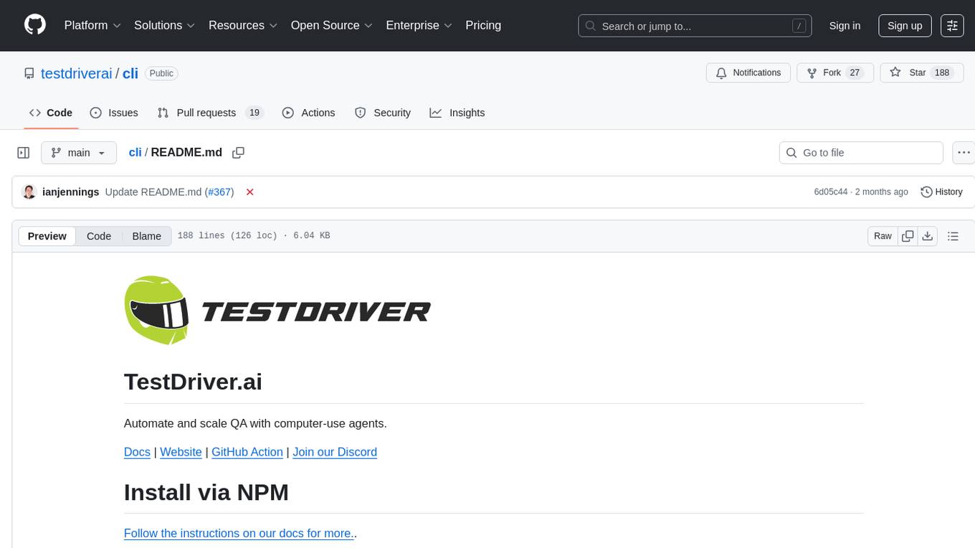Copy the README.md file path
Viewport: 975px width, 548px height.
coord(239,153)
